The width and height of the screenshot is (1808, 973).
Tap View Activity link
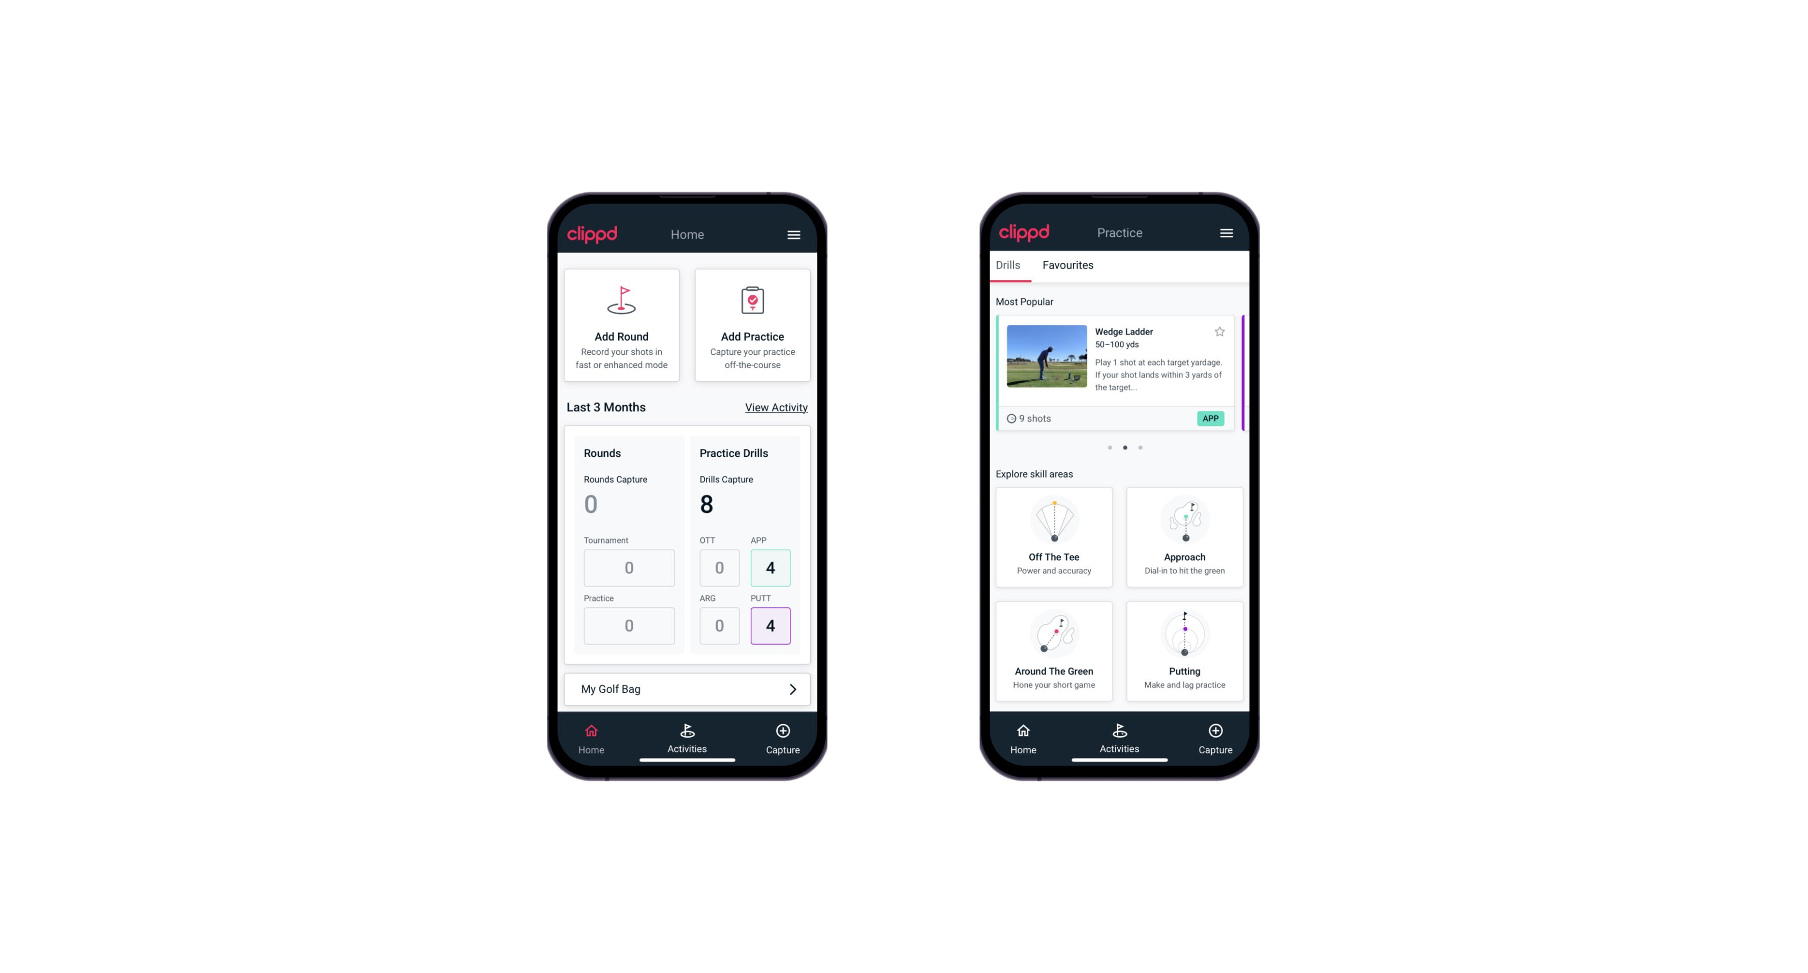pyautogui.click(x=775, y=406)
